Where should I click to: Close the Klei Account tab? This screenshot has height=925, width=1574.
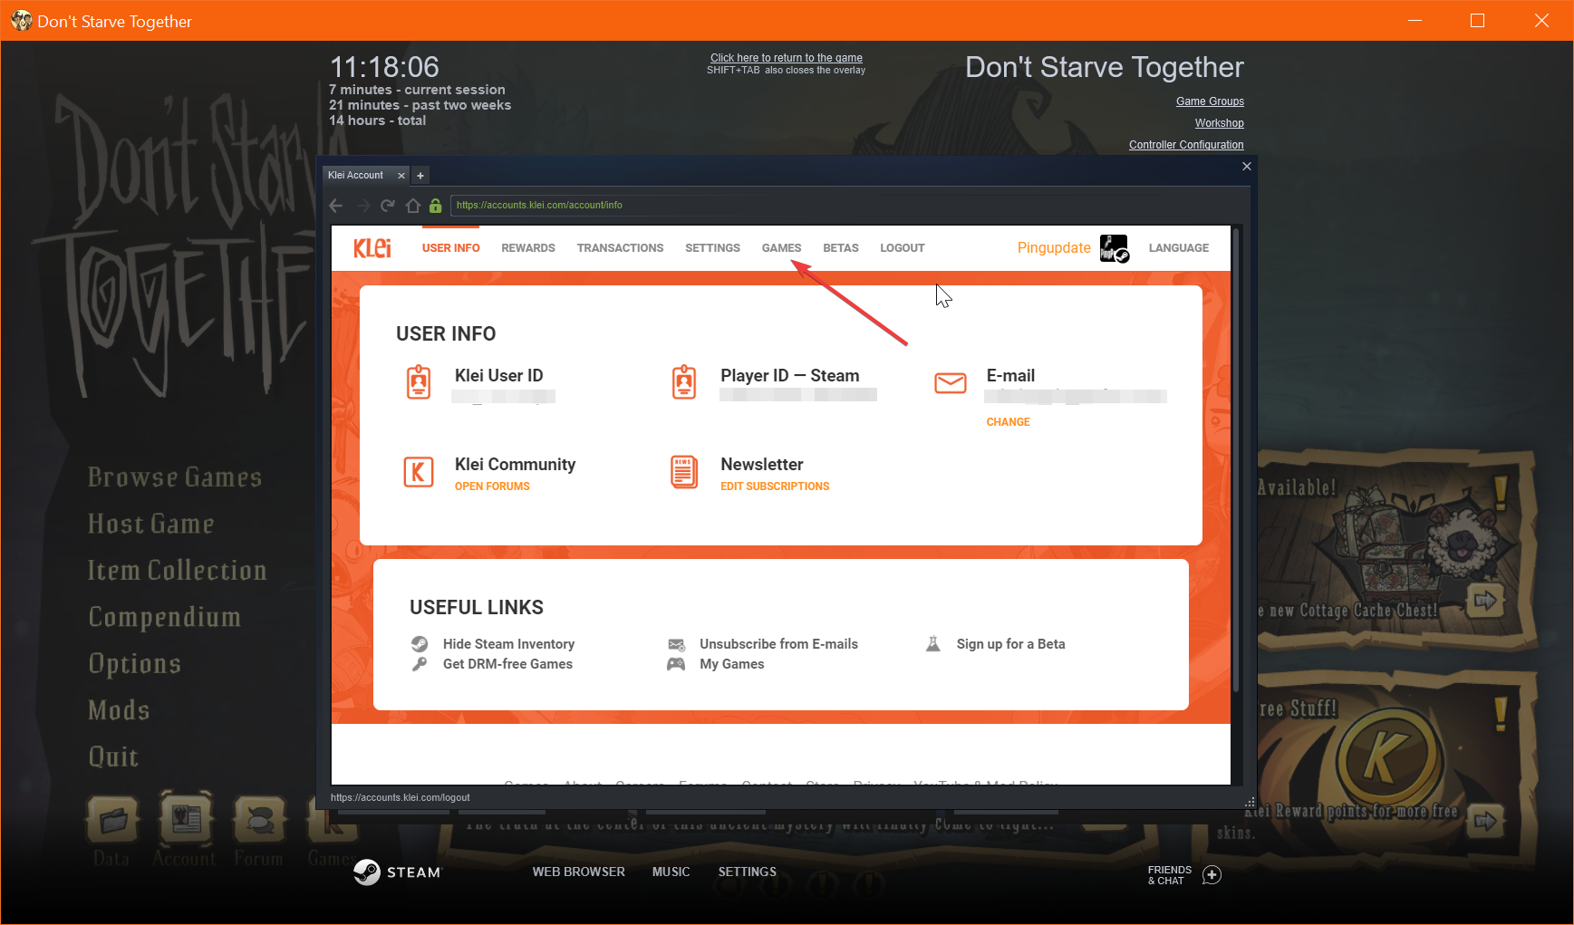click(x=401, y=176)
